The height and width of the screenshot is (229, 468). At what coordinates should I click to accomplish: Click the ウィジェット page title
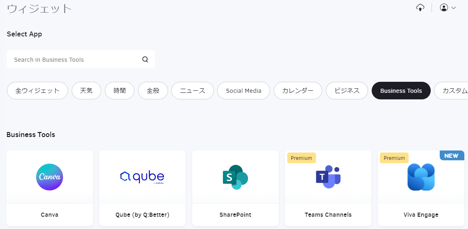tap(39, 8)
